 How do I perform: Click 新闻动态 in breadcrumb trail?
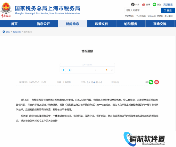point(17,32)
